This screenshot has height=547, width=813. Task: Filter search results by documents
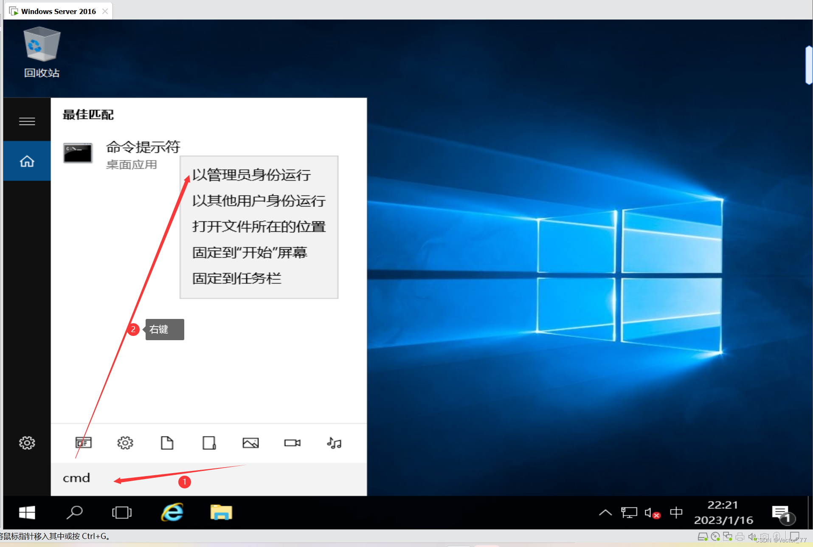[x=167, y=443]
